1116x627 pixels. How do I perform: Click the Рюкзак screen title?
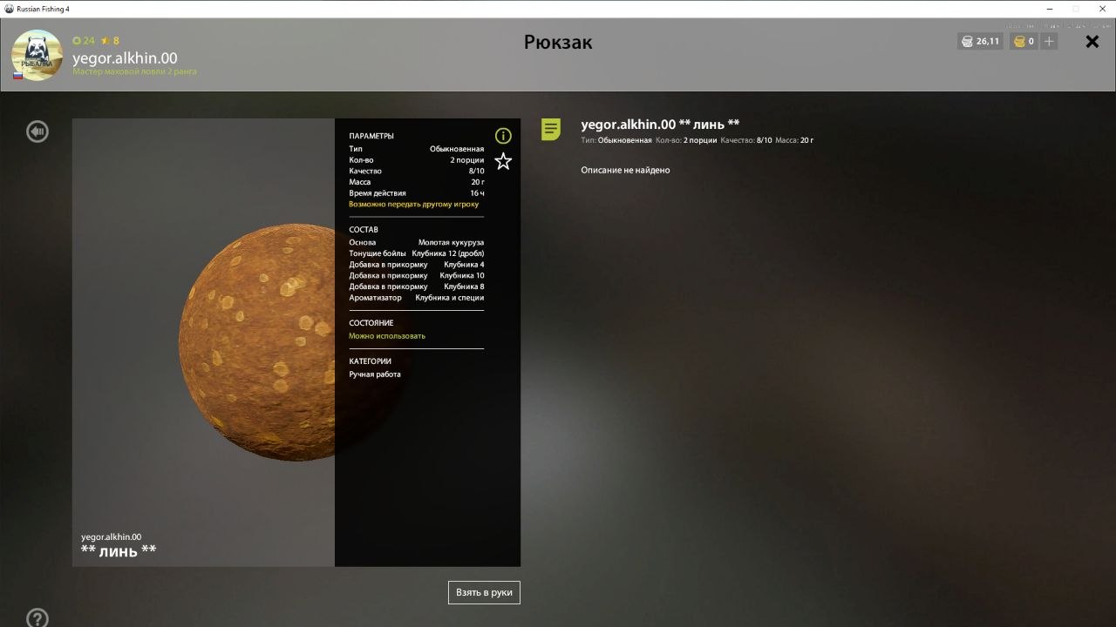558,42
